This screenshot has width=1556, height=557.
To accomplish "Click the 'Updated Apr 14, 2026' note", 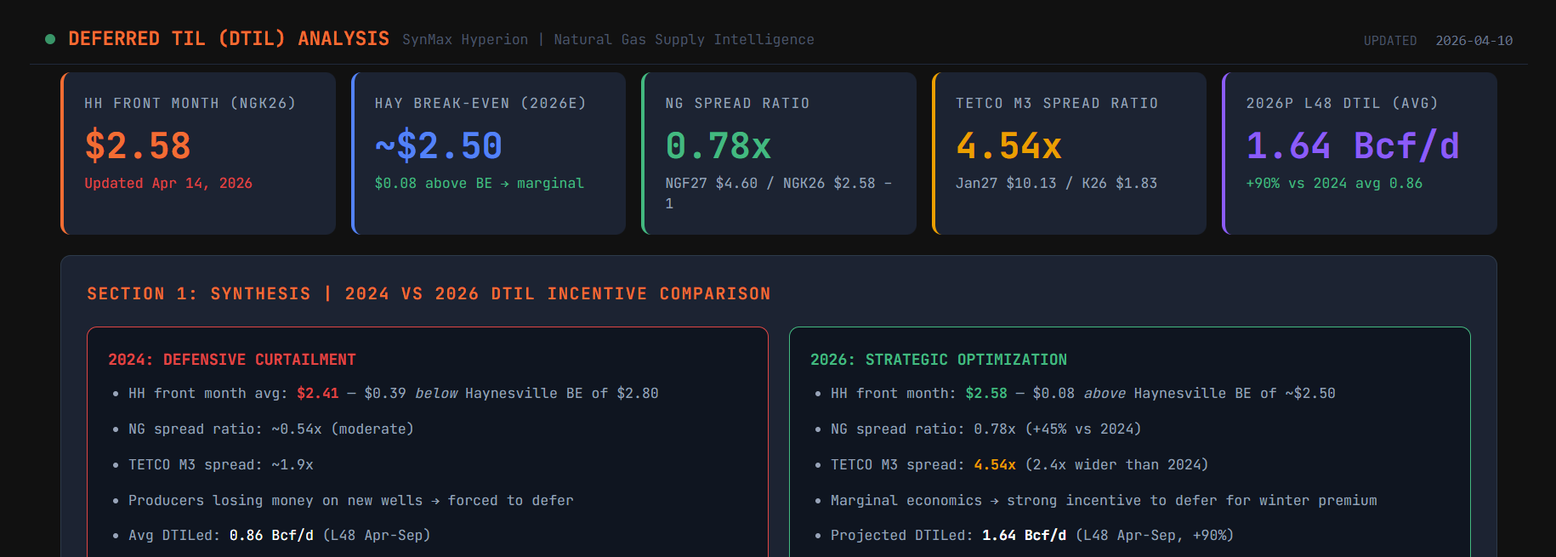I will 168,184.
